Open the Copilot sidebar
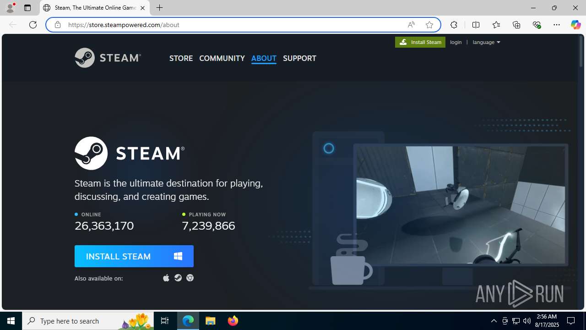Screen dimensions: 586x330 click(575, 25)
